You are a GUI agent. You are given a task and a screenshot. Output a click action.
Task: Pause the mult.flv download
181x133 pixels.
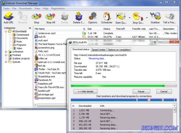point(141,91)
